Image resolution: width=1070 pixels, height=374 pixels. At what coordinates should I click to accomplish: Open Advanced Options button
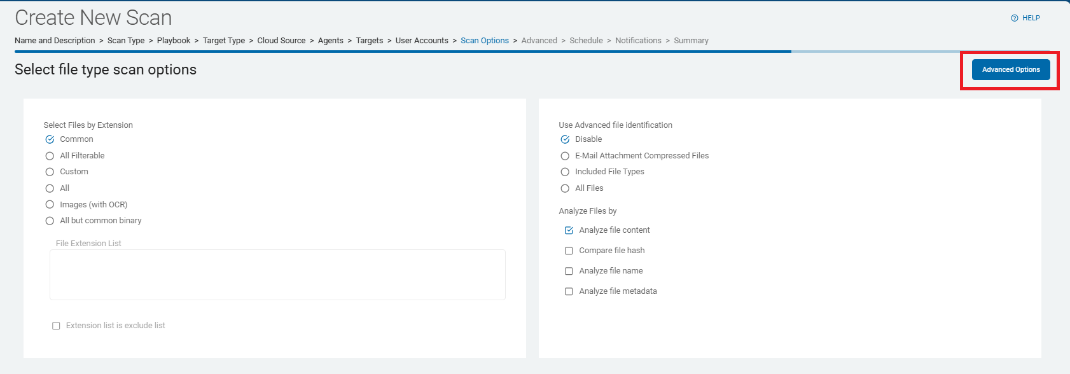(1010, 70)
